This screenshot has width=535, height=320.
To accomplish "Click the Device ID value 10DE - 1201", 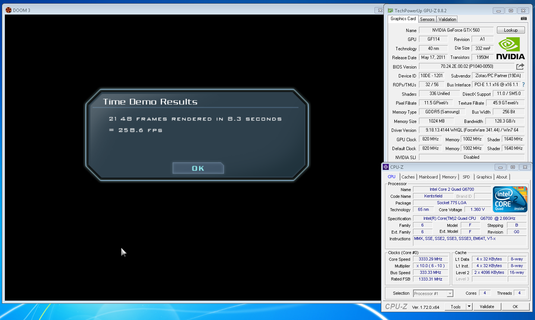I will 431,76.
